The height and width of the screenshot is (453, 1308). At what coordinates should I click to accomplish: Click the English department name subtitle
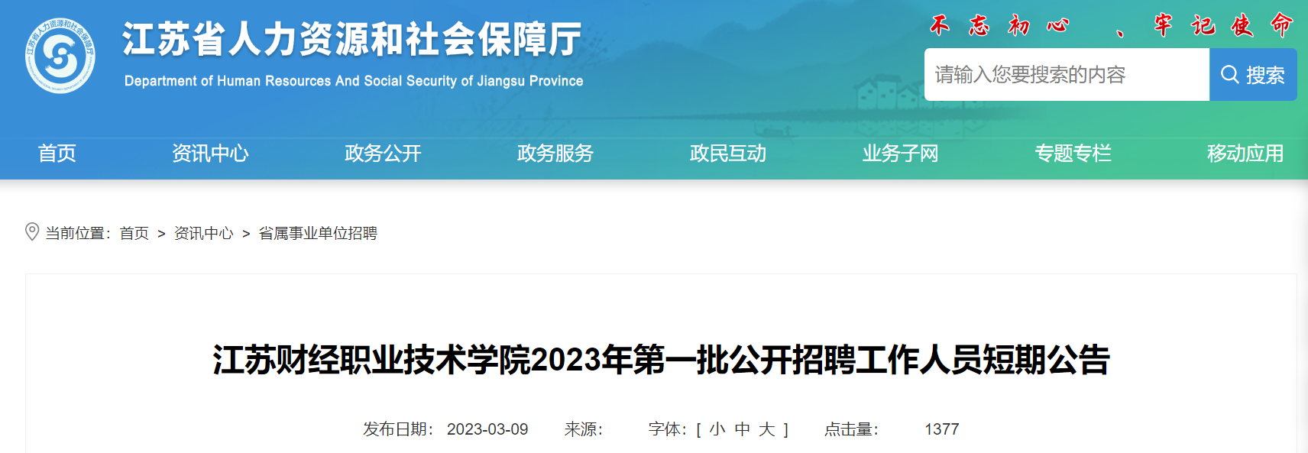tap(354, 81)
